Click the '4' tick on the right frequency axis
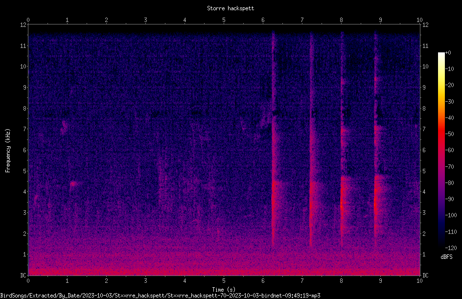The width and height of the screenshot is (462, 299). click(424, 192)
